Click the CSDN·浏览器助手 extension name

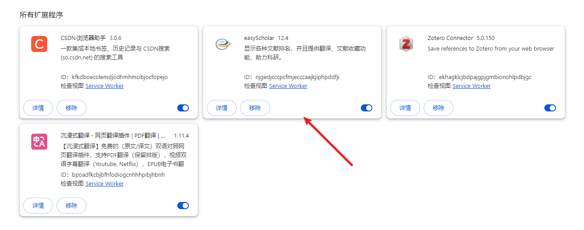point(83,38)
